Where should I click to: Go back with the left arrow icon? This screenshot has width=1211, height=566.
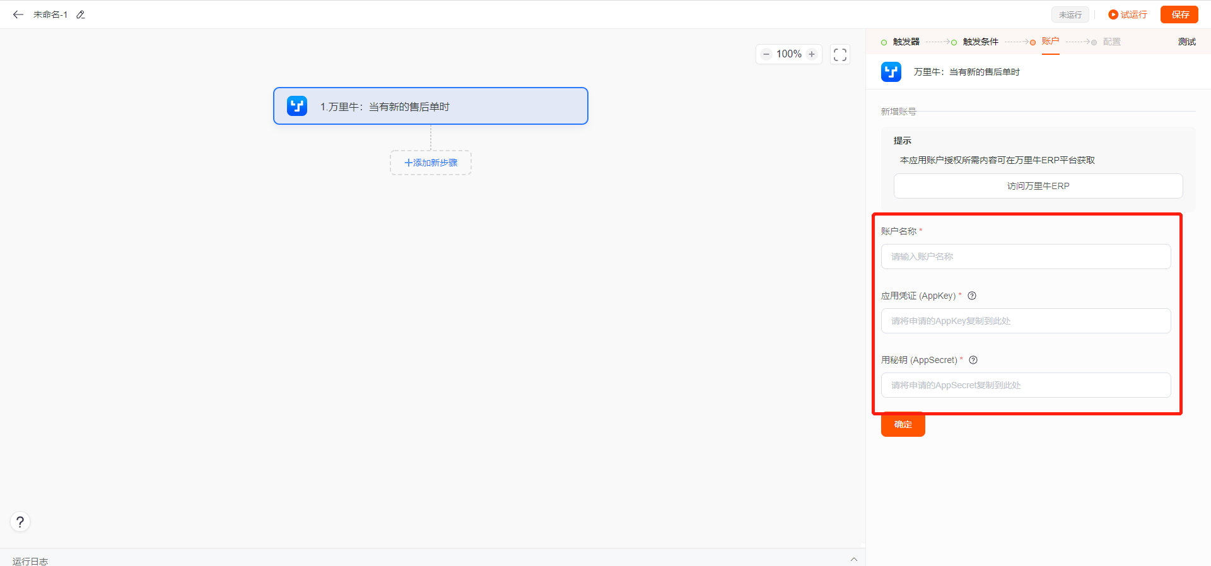[x=18, y=14]
